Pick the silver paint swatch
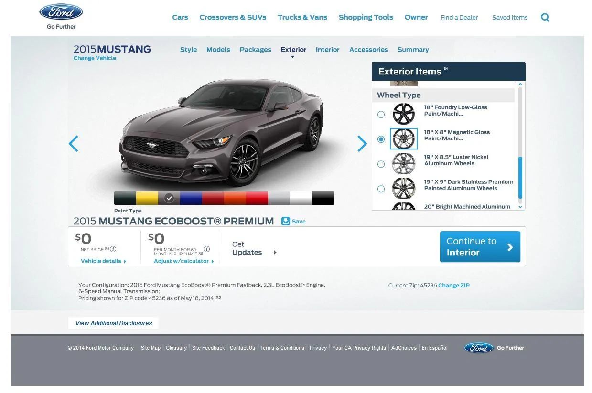The height and width of the screenshot is (393, 592). coord(279,198)
